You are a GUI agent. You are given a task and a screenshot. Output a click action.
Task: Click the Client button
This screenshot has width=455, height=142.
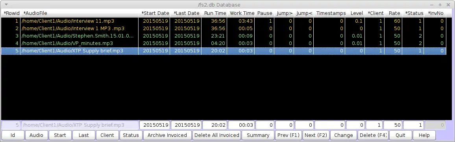(x=107, y=135)
